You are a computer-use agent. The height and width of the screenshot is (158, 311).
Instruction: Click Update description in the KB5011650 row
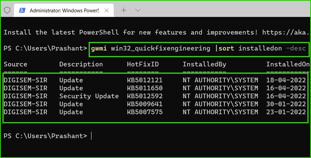[71, 88]
